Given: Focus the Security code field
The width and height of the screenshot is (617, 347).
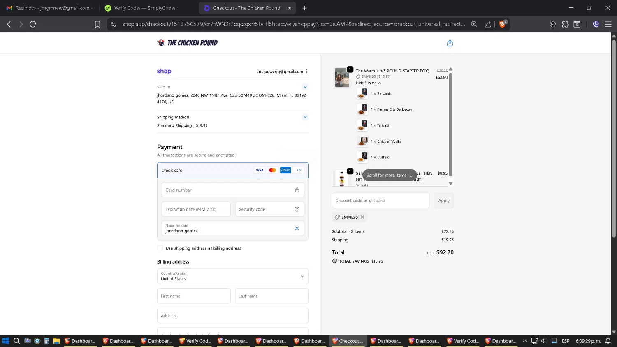Looking at the screenshot, I should click(x=269, y=209).
